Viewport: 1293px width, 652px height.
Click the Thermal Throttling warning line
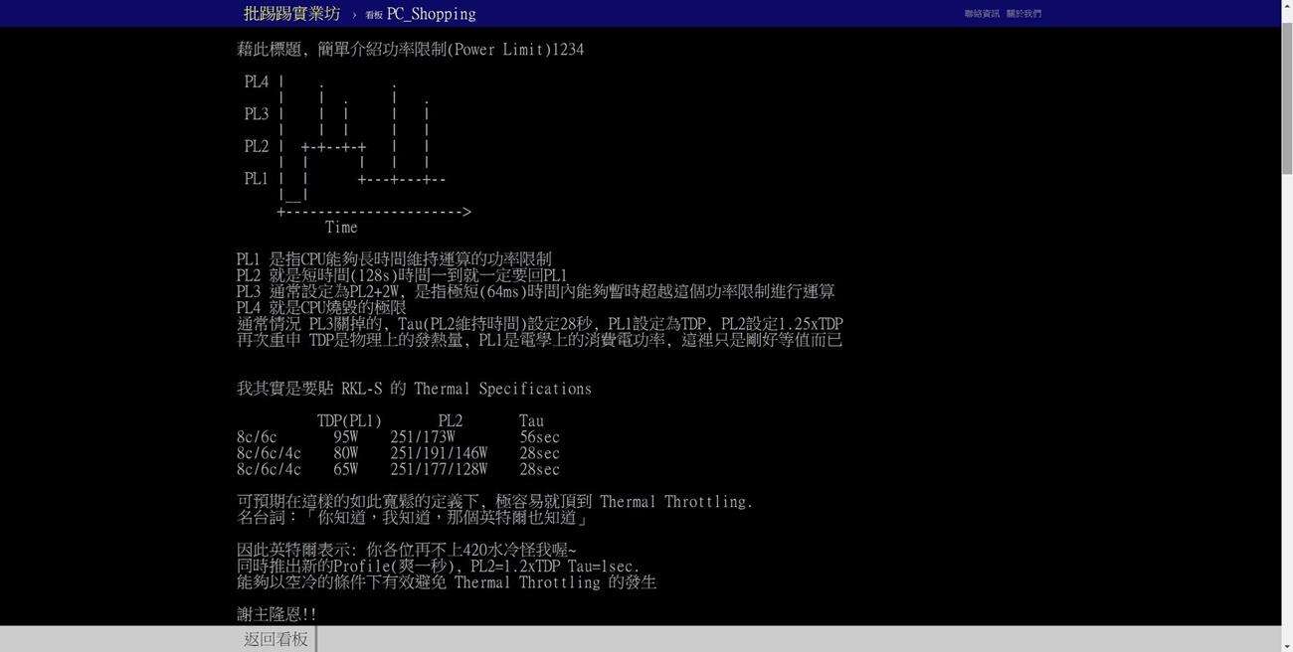(x=495, y=500)
